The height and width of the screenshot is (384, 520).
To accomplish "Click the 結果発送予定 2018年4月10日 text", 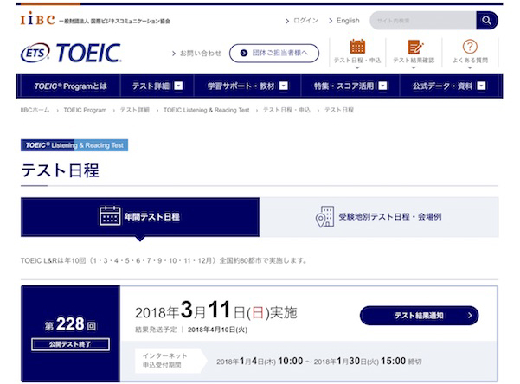I will [191, 330].
